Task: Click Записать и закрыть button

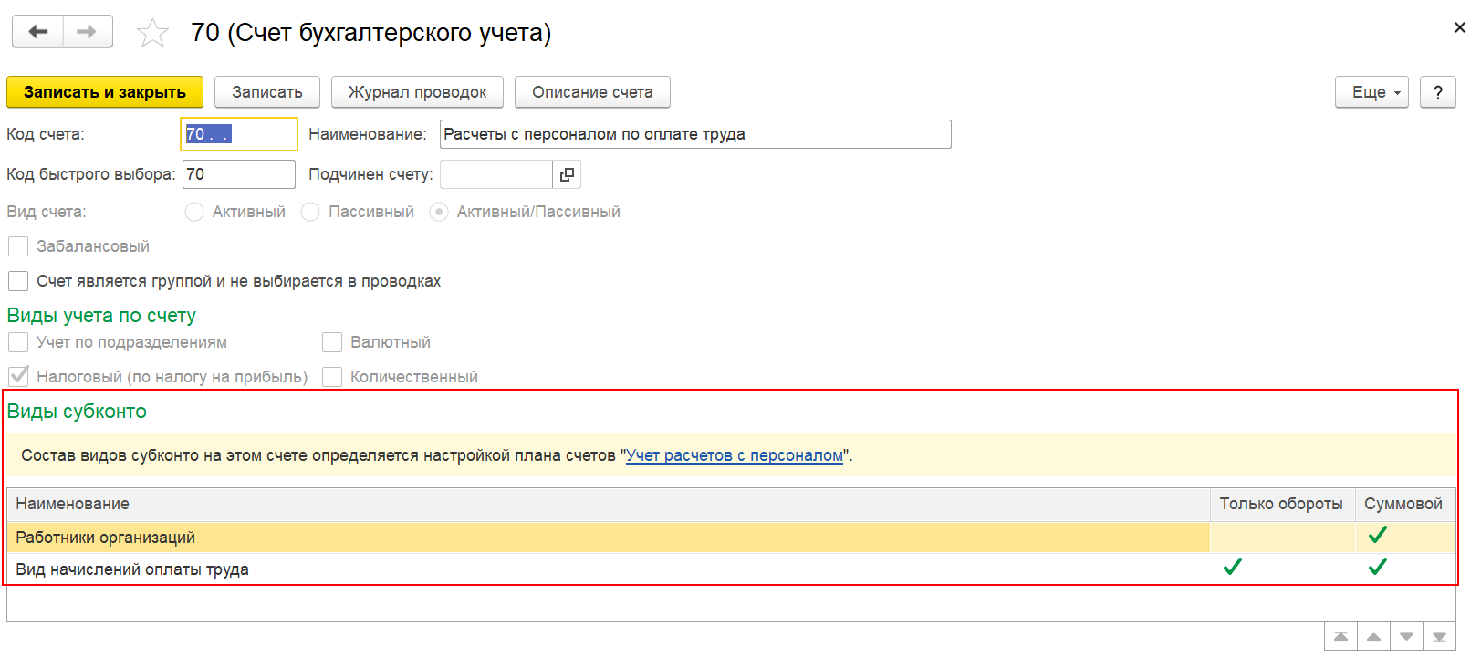Action: [105, 92]
